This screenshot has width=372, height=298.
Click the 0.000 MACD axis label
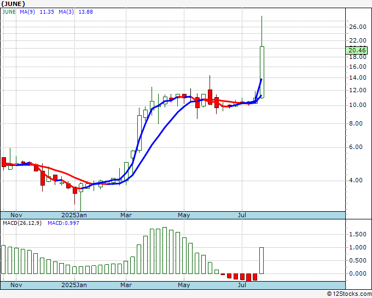click(x=357, y=273)
